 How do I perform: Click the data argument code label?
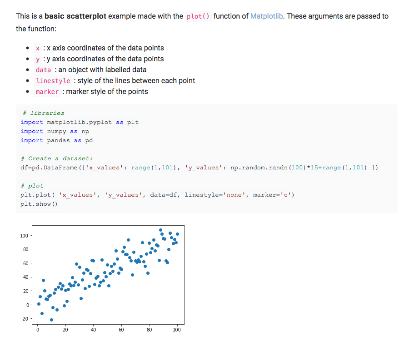[x=43, y=69]
